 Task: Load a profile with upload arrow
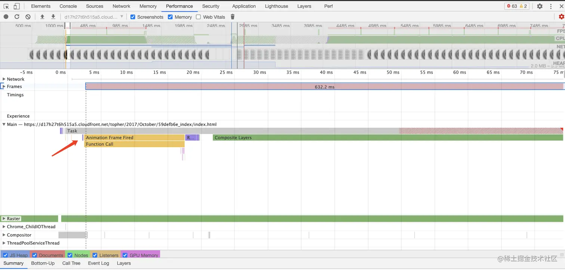42,17
